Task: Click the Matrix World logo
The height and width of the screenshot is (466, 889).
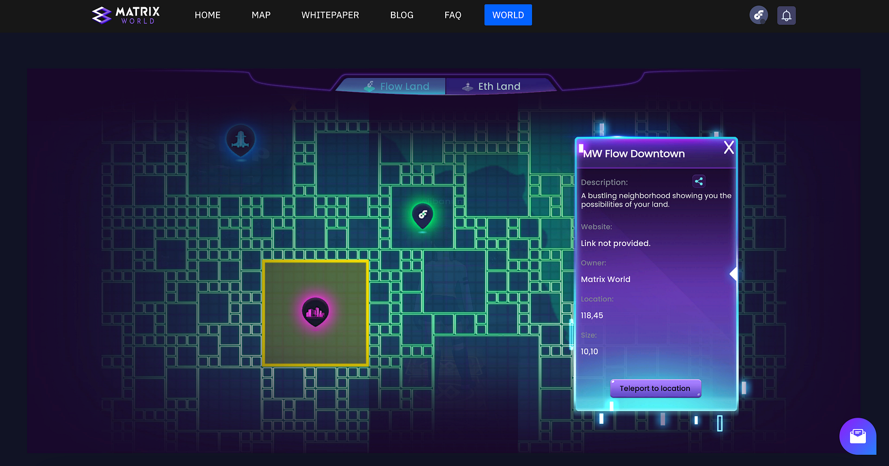Action: point(126,15)
